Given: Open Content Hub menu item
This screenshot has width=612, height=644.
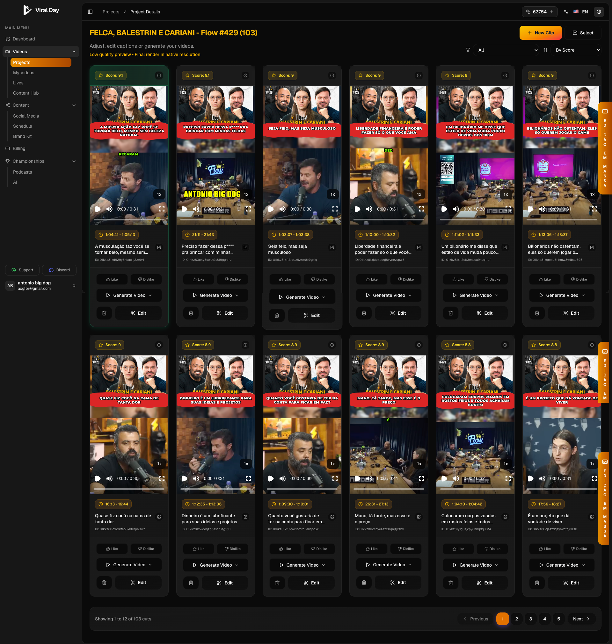Looking at the screenshot, I should 26,93.
